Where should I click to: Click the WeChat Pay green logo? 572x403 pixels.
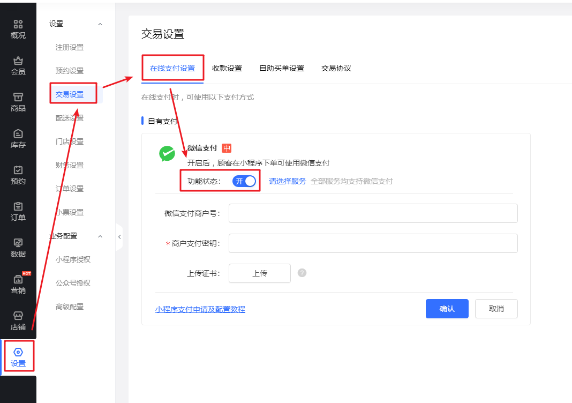(167, 154)
